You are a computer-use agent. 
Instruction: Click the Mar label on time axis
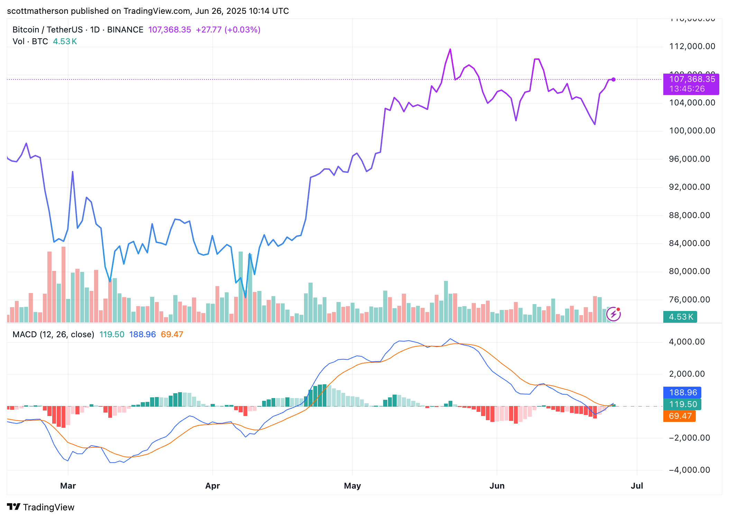68,486
